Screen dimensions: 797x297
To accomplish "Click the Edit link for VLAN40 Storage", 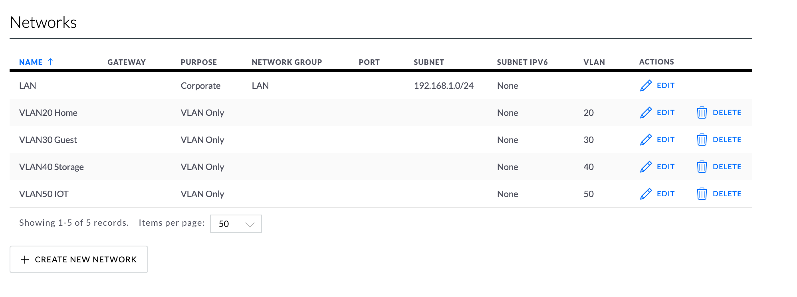I will (666, 167).
